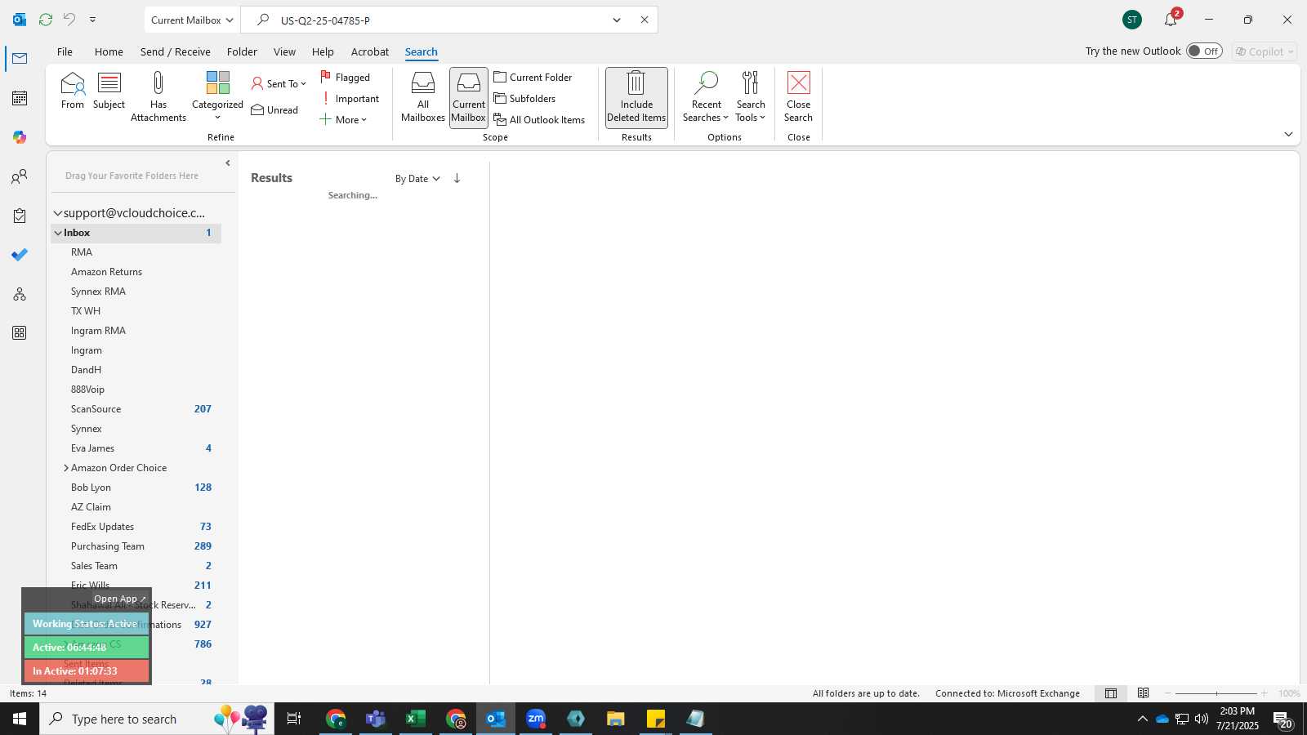The width and height of the screenshot is (1307, 735).
Task: Click the Send/Receive All Folders icon
Action: (46, 20)
